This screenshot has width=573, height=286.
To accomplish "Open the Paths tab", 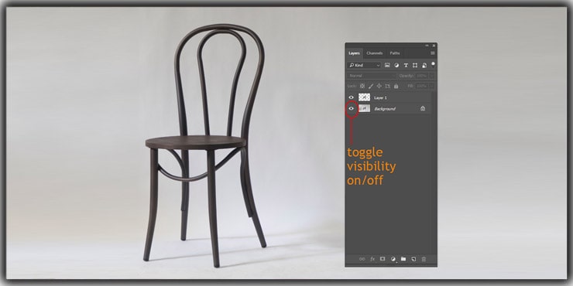I will 395,53.
